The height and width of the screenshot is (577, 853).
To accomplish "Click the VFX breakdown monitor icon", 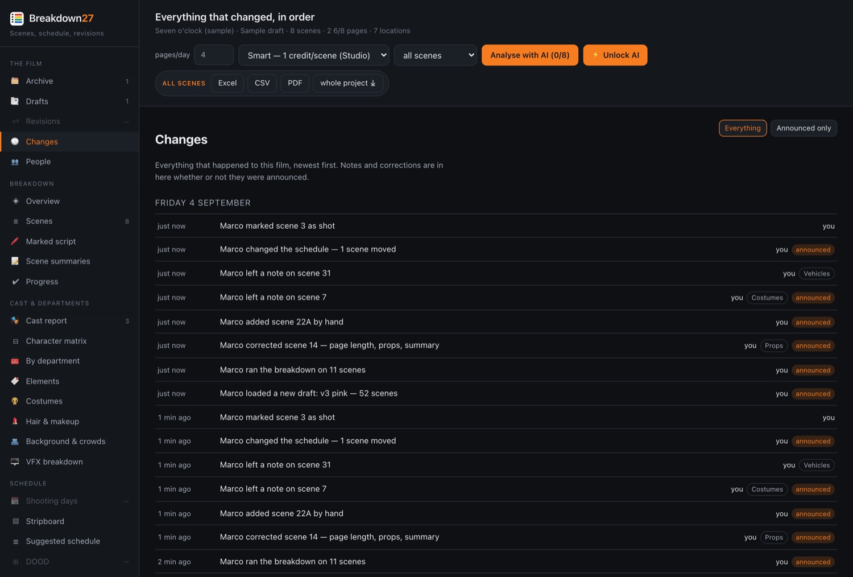I will 15,461.
